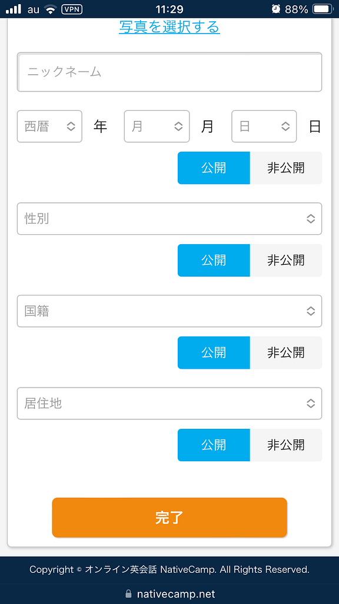
Task: Tap the alarm clock icon near the battery
Action: 277,9
